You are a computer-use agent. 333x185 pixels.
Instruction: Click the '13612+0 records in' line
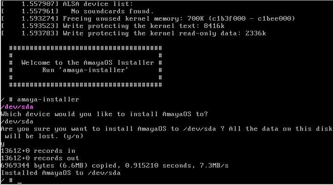[38, 151]
